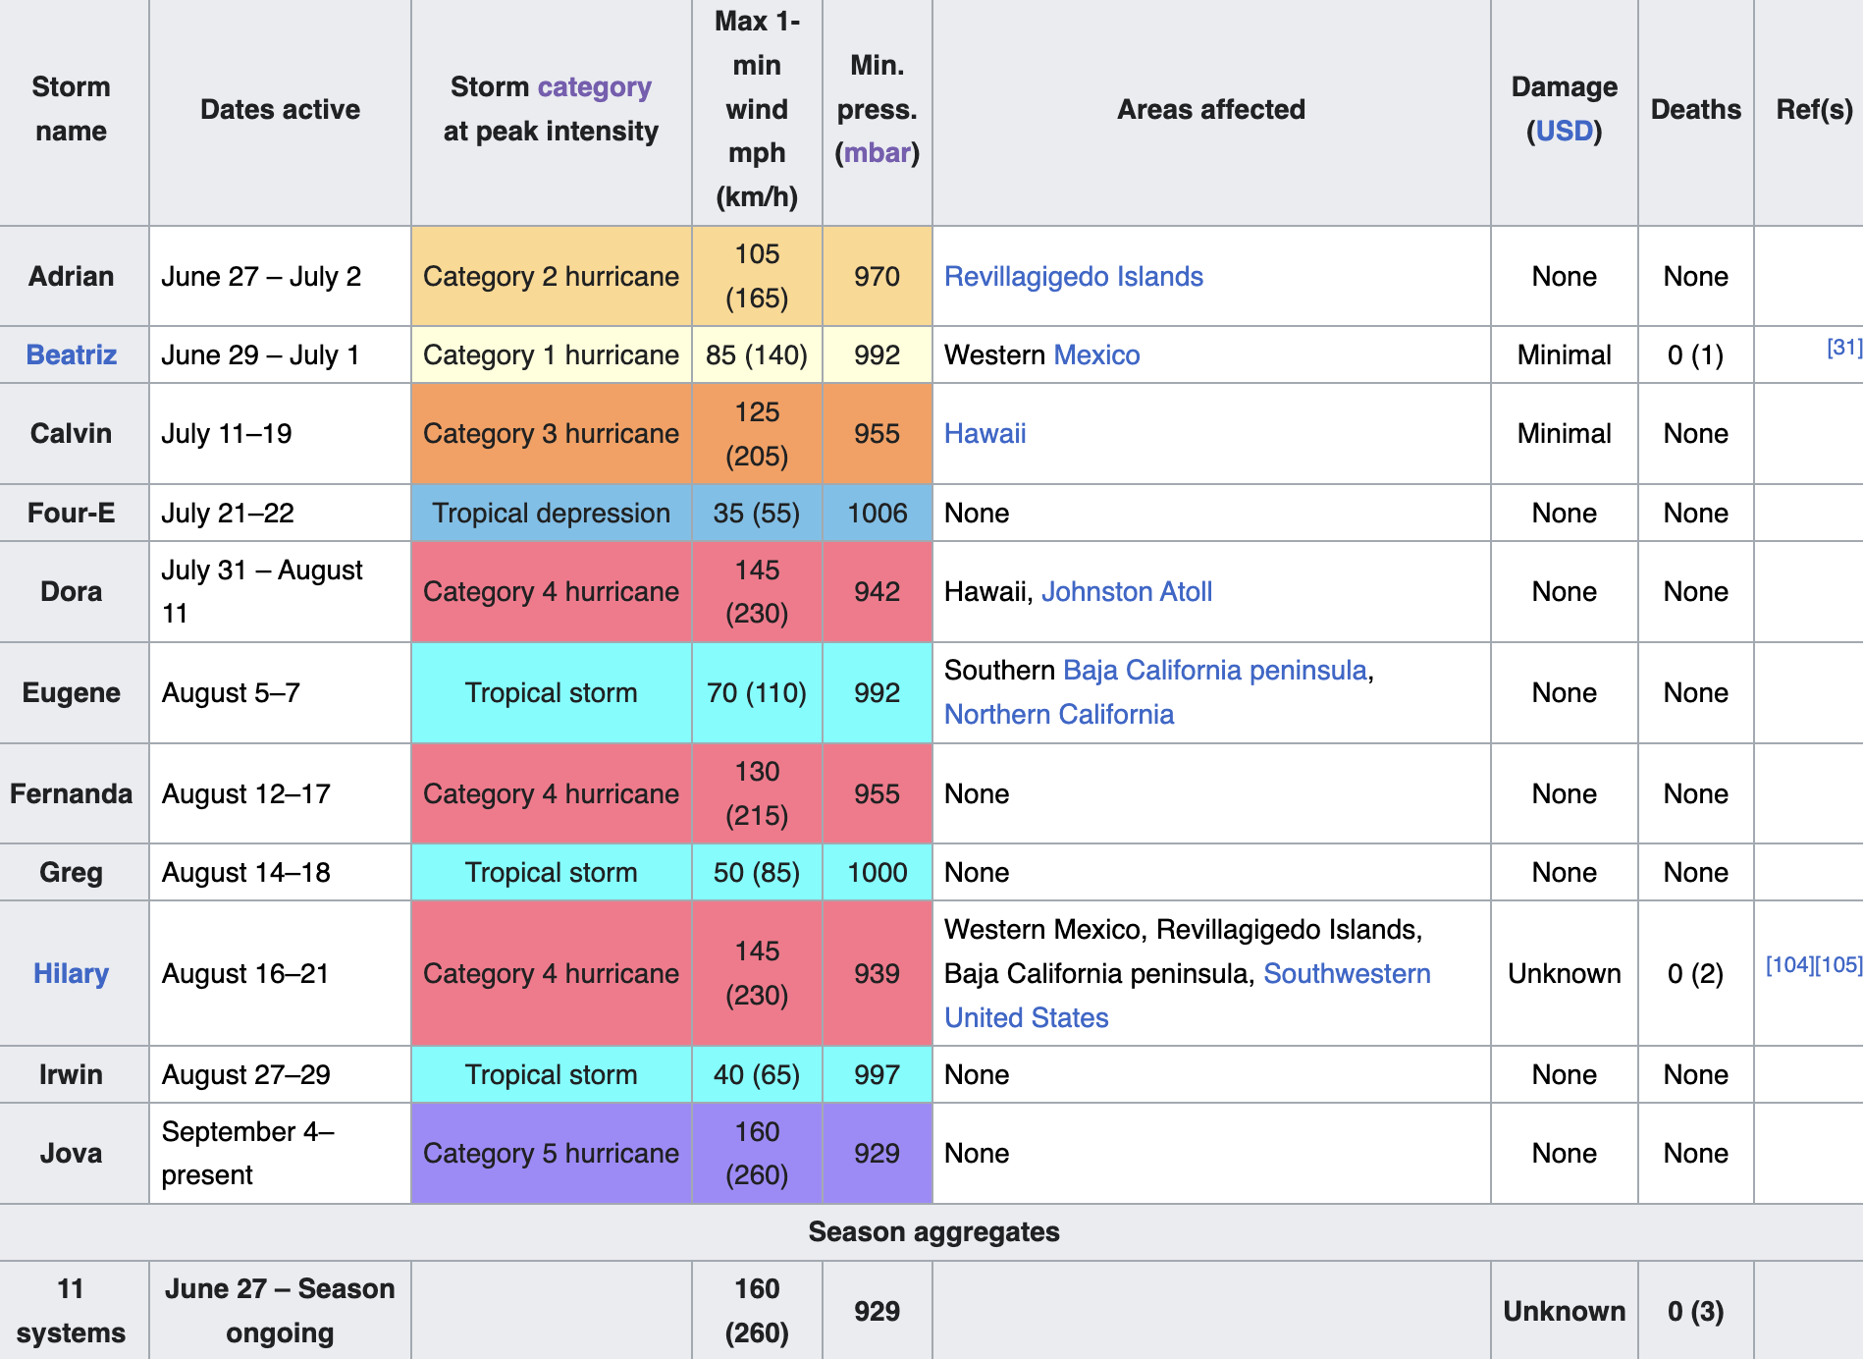Screen dimensions: 1863x1359
Task: Click the 'Dates active' column header
Action: click(x=280, y=110)
